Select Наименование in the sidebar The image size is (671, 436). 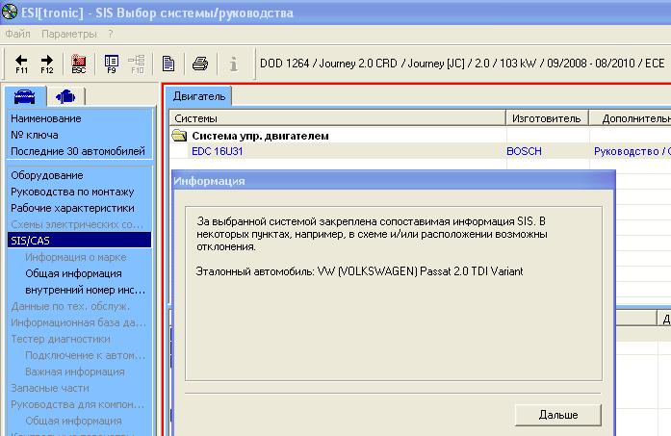click(46, 118)
